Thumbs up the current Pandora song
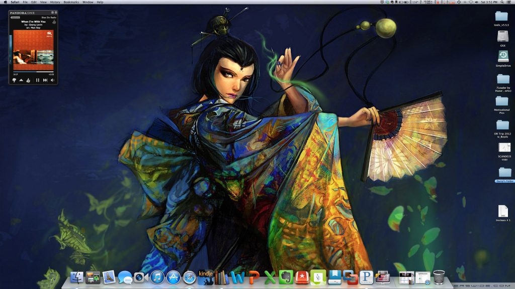The image size is (515, 289). tap(28, 80)
